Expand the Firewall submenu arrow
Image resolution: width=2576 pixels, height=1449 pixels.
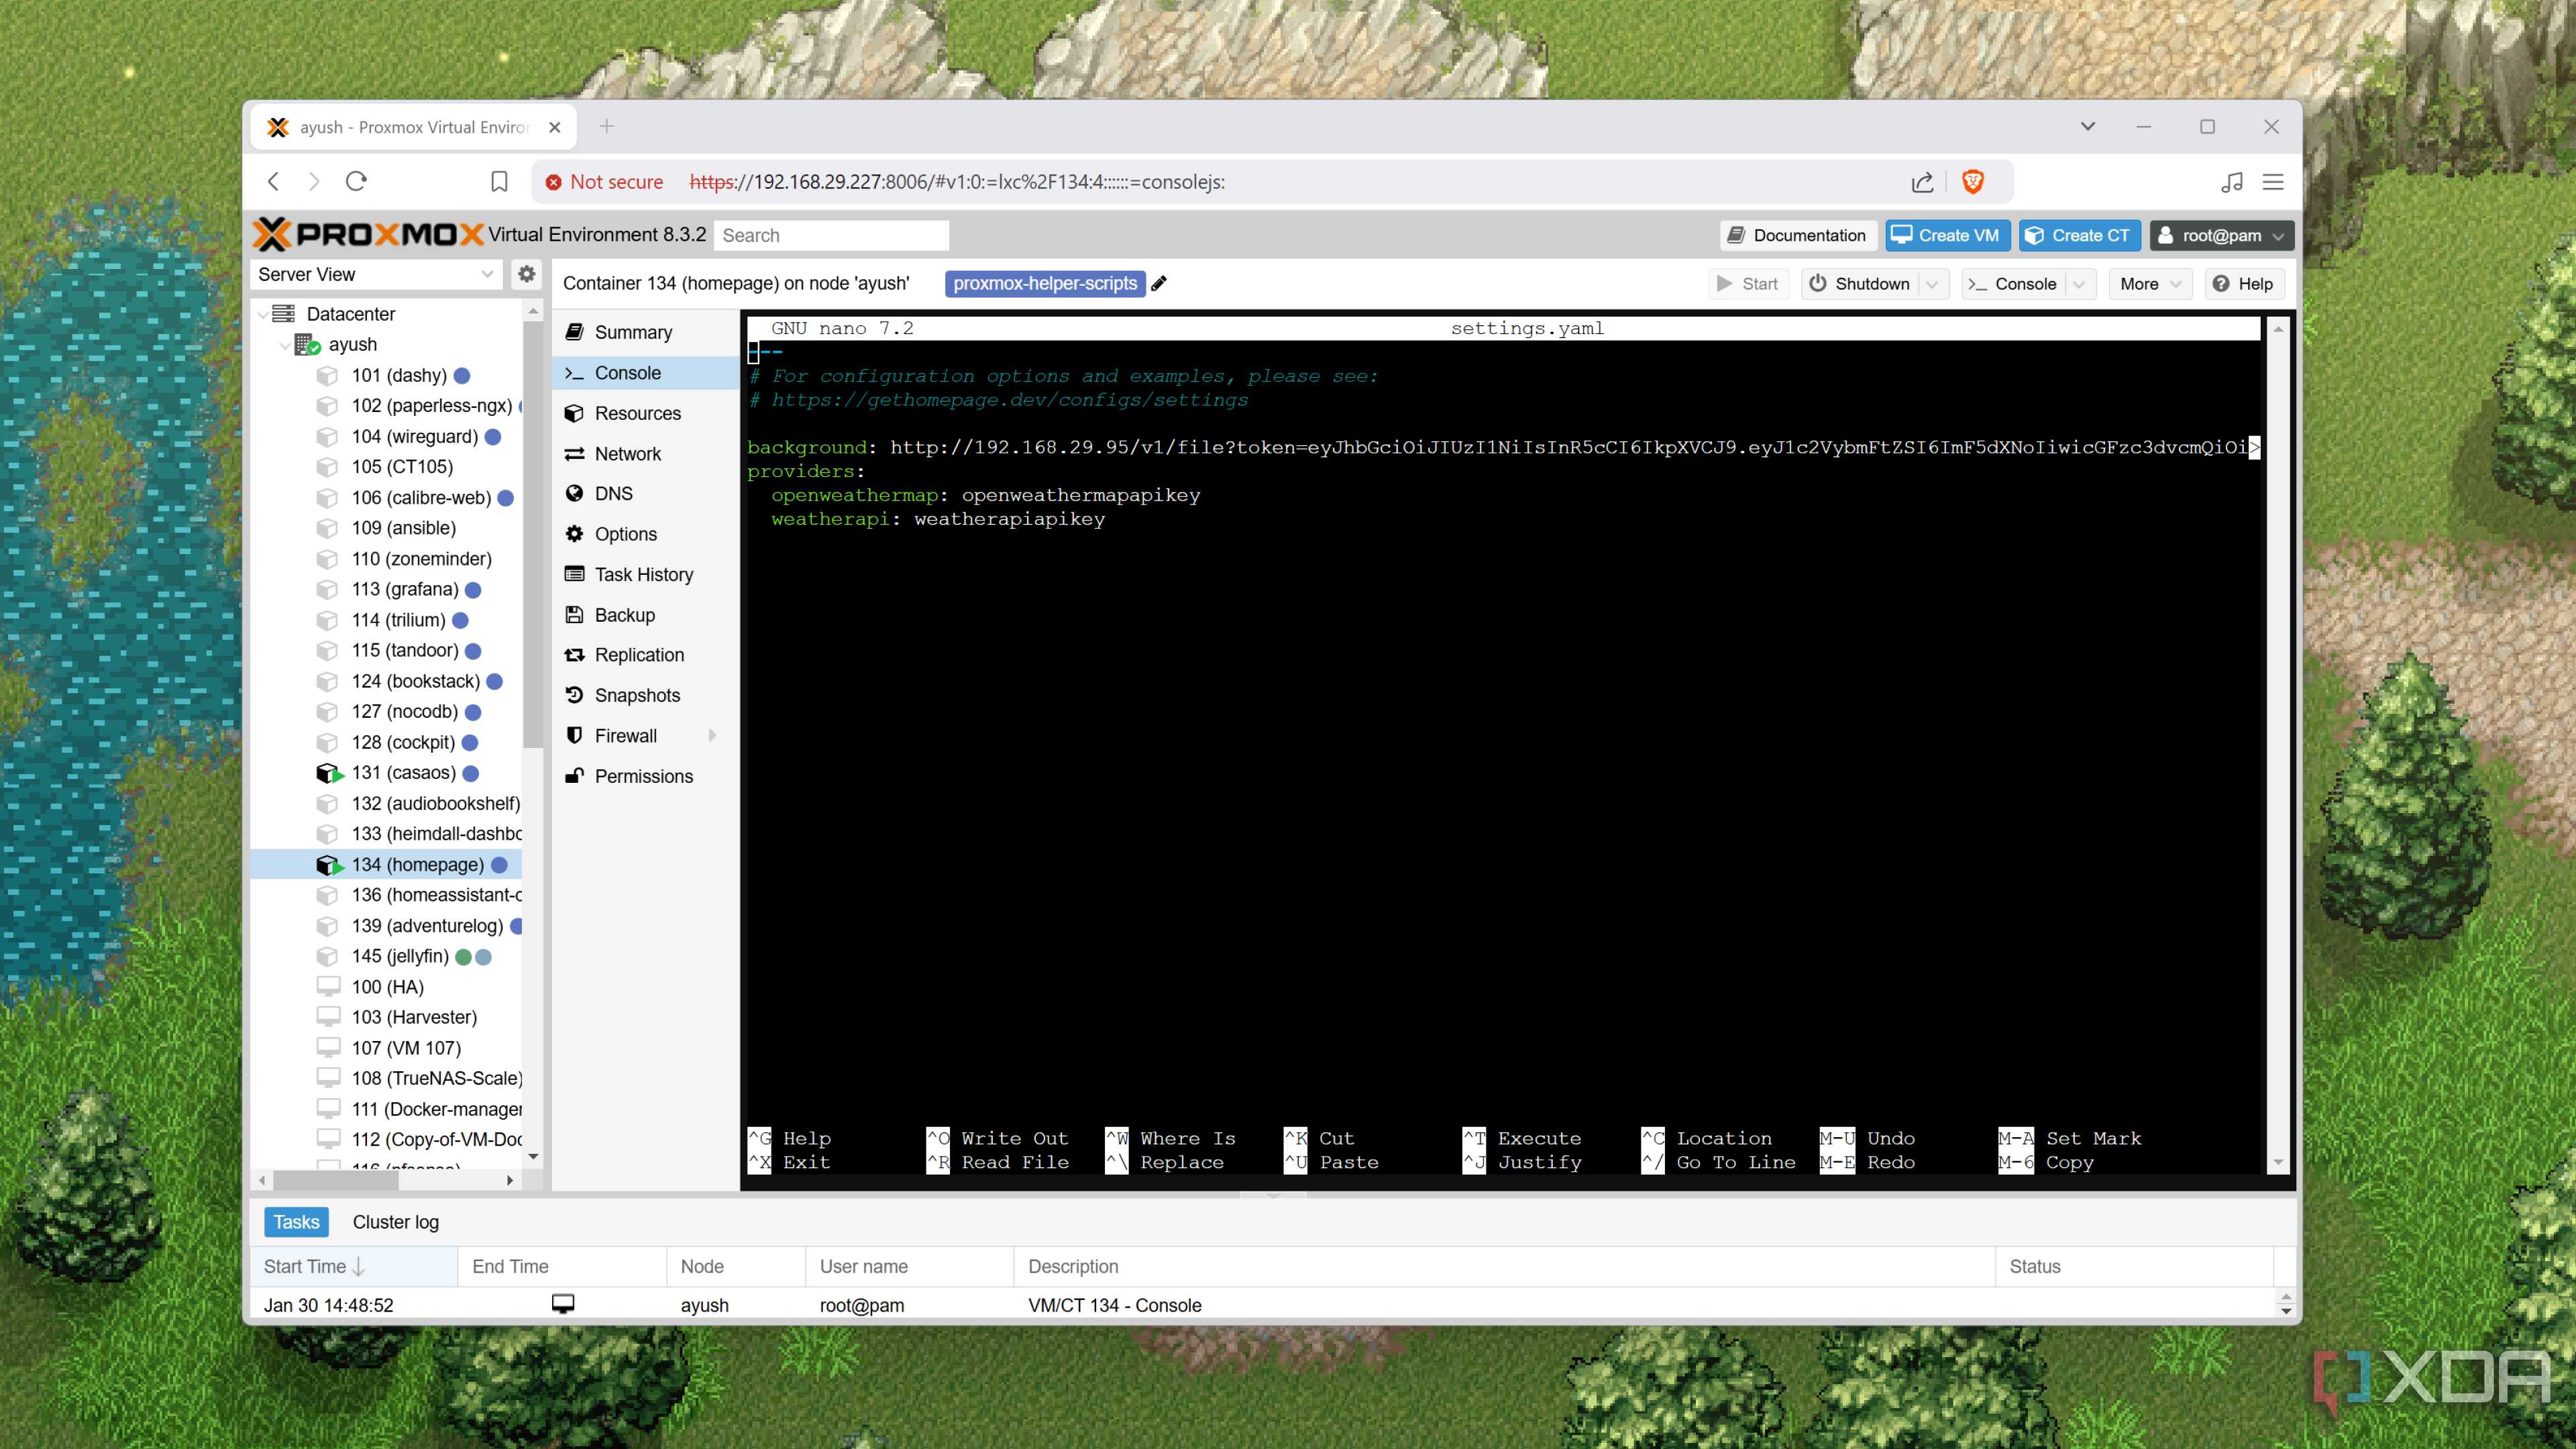tap(713, 736)
